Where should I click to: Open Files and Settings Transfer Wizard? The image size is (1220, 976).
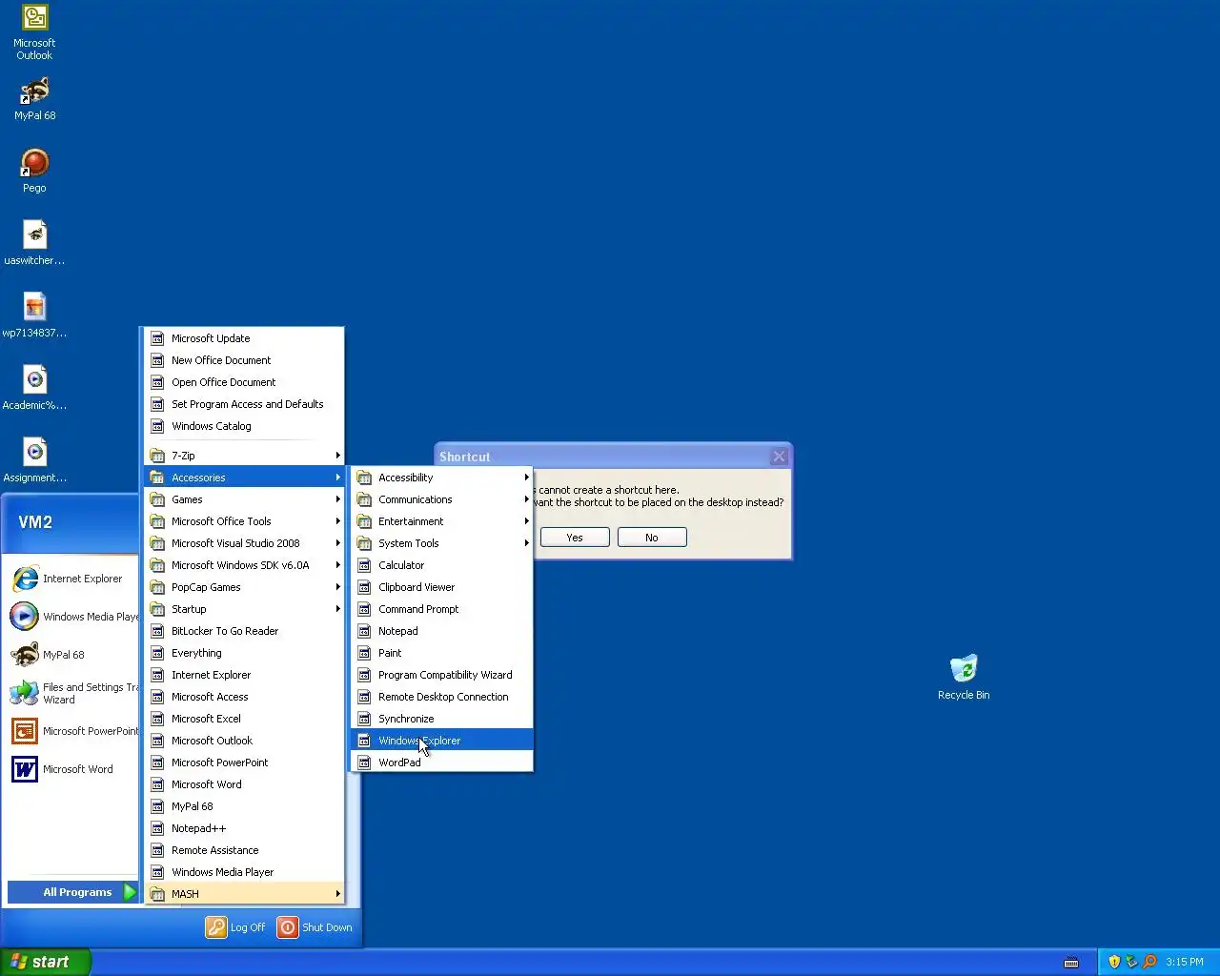pos(71,693)
